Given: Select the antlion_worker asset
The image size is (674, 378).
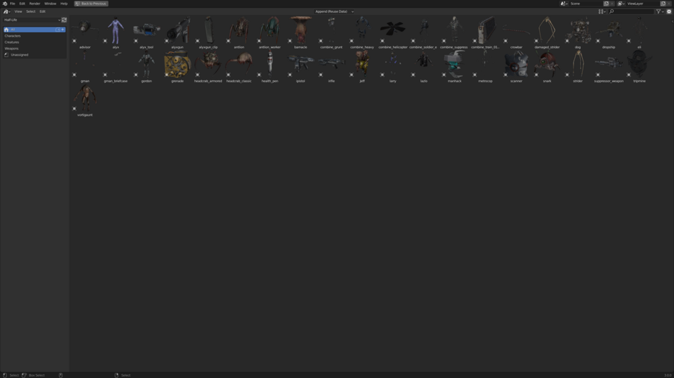Looking at the screenshot, I should pyautogui.click(x=270, y=33).
